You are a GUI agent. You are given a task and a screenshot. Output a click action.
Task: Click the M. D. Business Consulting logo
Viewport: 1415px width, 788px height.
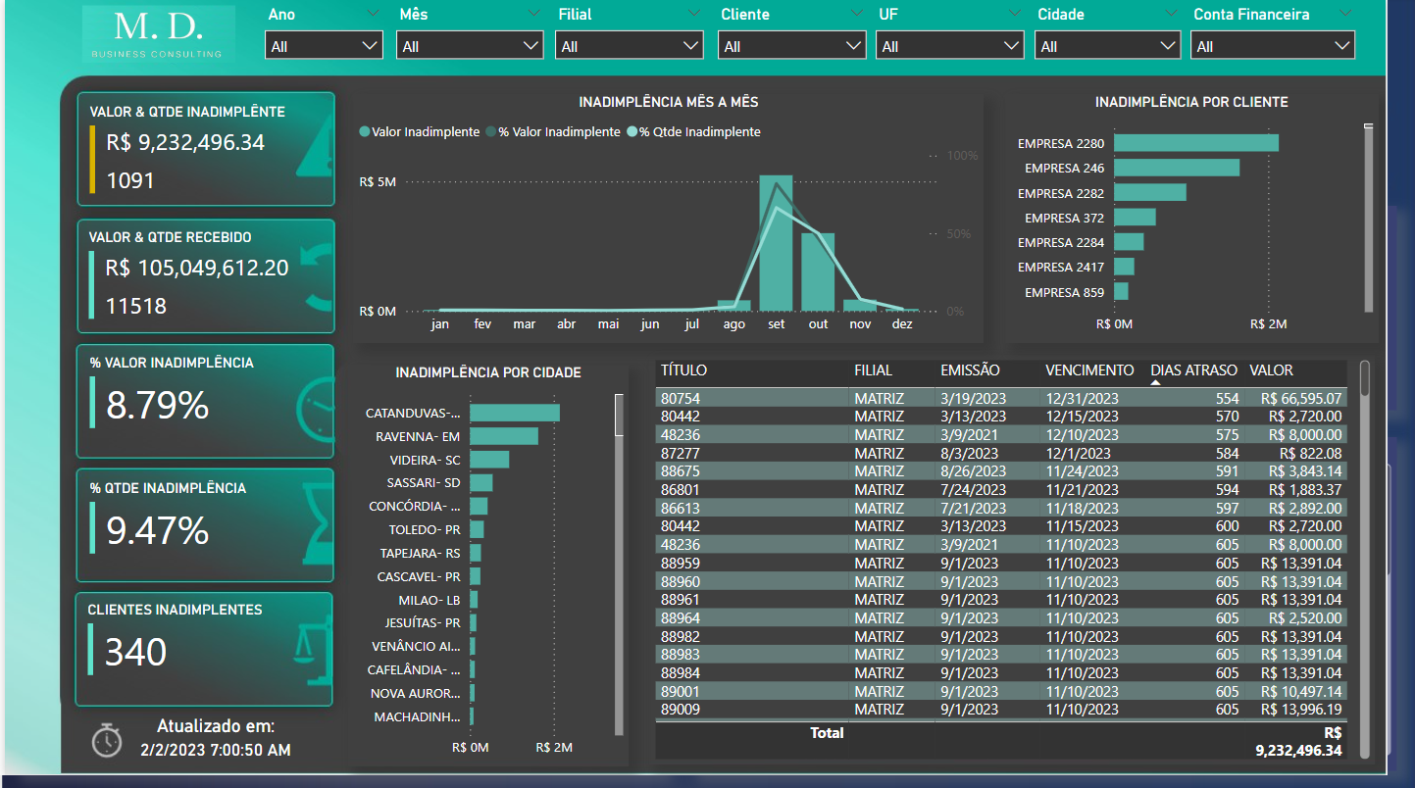click(159, 34)
